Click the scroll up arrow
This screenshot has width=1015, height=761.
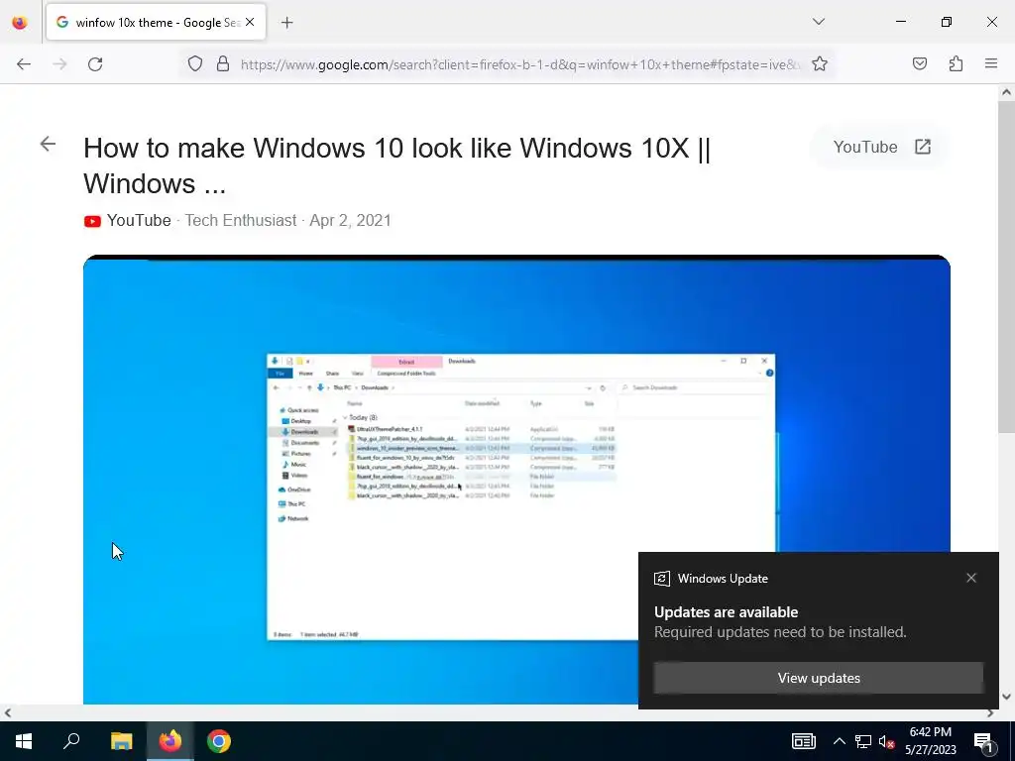pos(1006,92)
